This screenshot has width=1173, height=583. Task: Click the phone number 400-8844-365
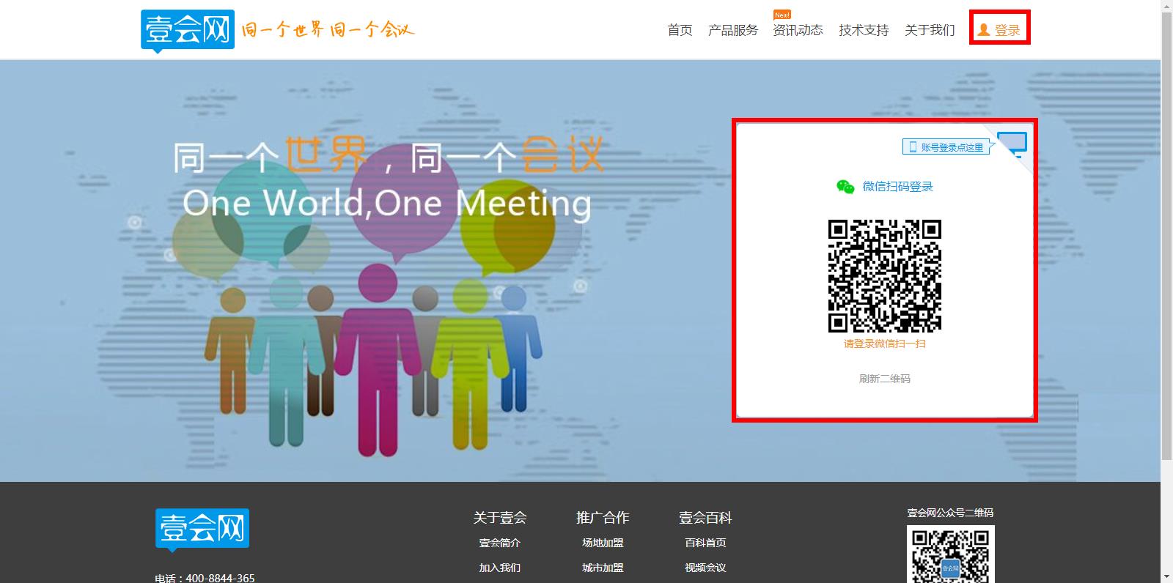(x=221, y=578)
